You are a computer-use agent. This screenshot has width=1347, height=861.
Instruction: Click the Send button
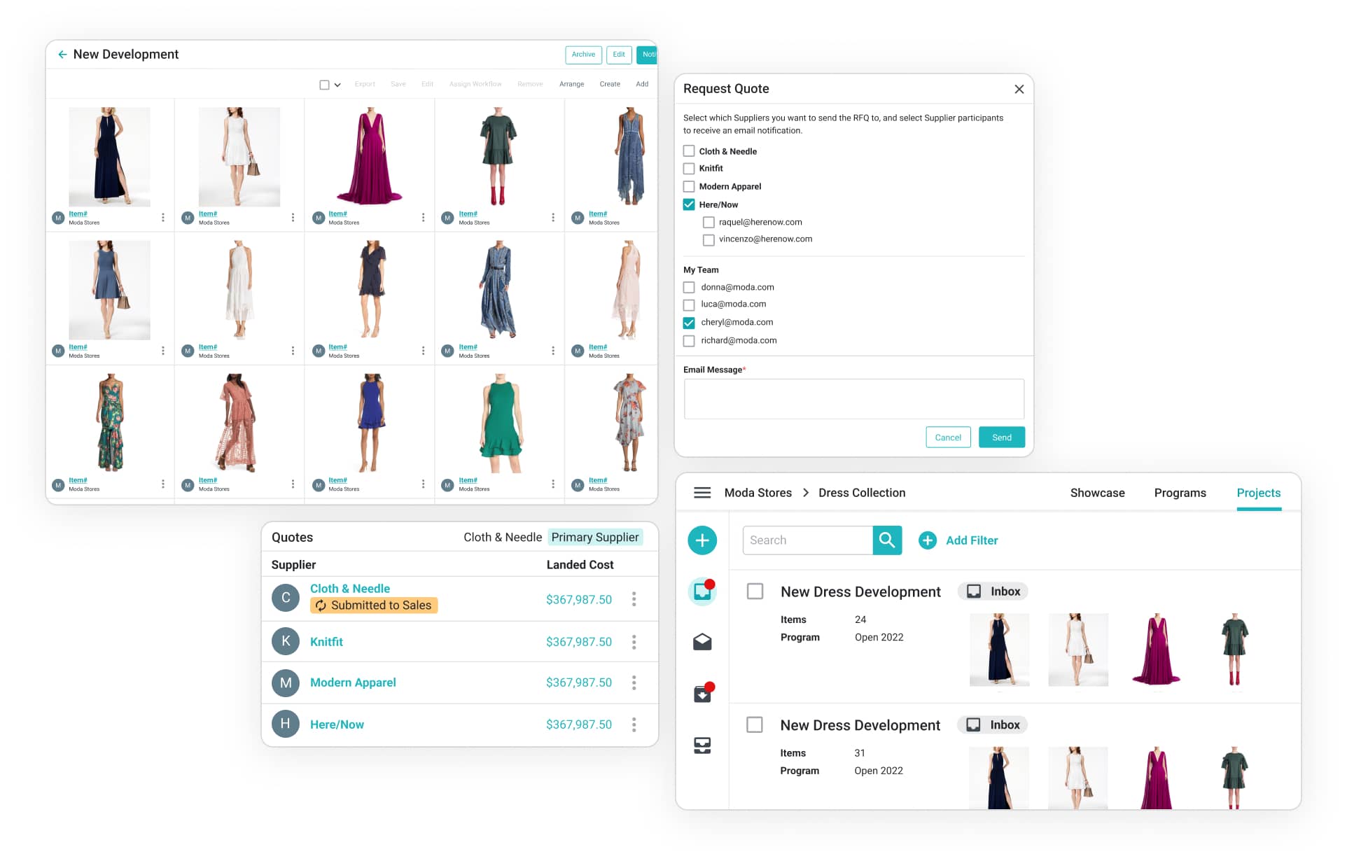coord(1001,437)
